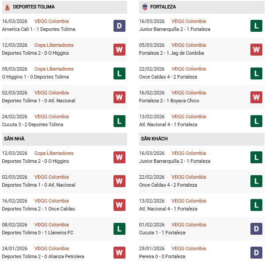Viewport: 265px width, 263px height.
Task: Click W badge for Fortaleza 2-1 Jag de Cordoba
Action: pyautogui.click(x=257, y=49)
